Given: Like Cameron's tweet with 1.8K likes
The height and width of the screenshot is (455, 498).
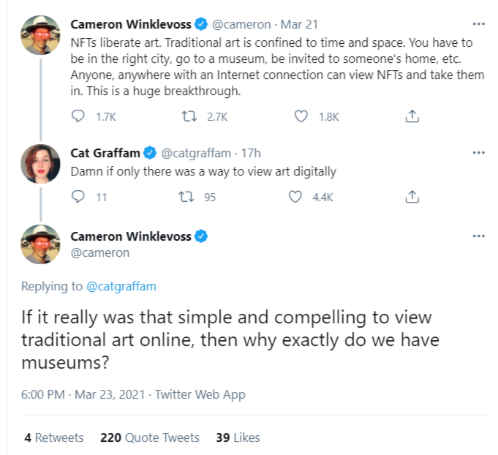Looking at the screenshot, I should pyautogui.click(x=299, y=116).
